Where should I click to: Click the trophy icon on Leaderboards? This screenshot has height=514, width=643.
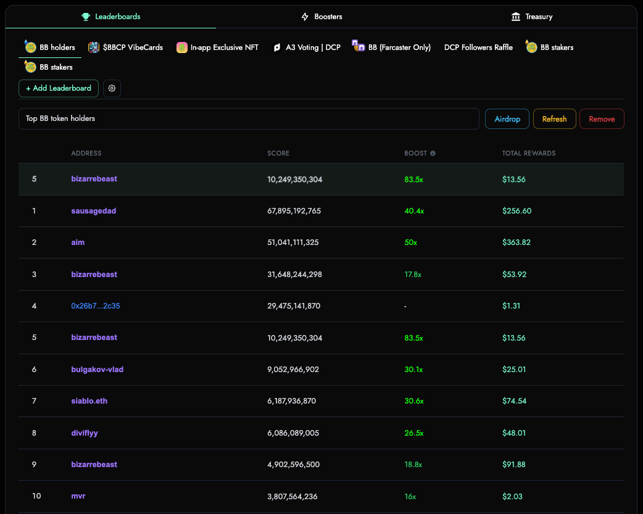point(86,17)
